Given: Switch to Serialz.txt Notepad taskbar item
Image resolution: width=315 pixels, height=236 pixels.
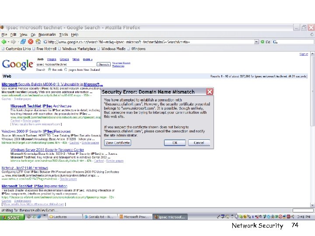Looking at the screenshot, I should point(99,217).
